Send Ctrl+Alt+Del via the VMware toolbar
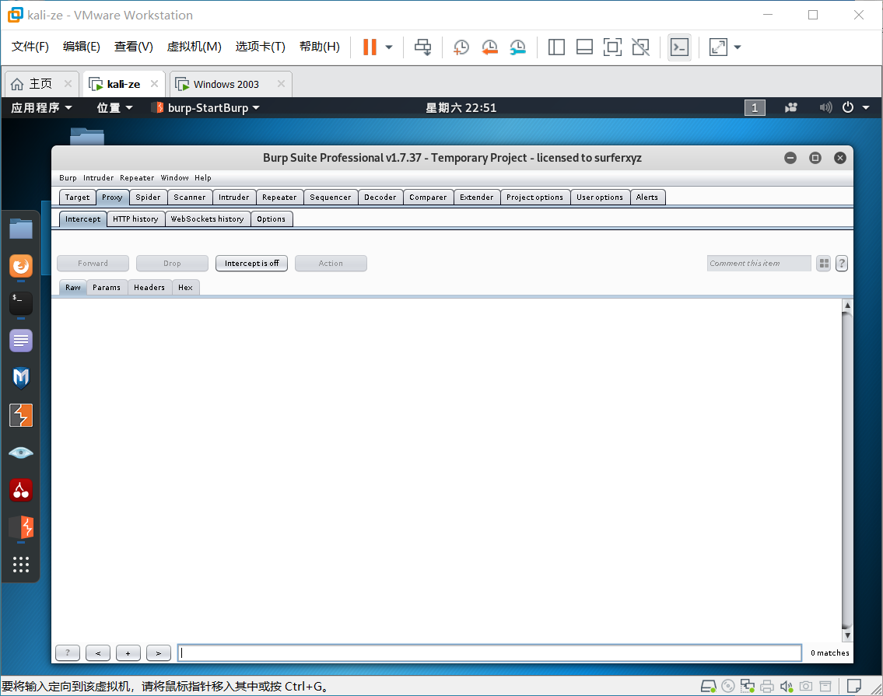 coord(422,47)
